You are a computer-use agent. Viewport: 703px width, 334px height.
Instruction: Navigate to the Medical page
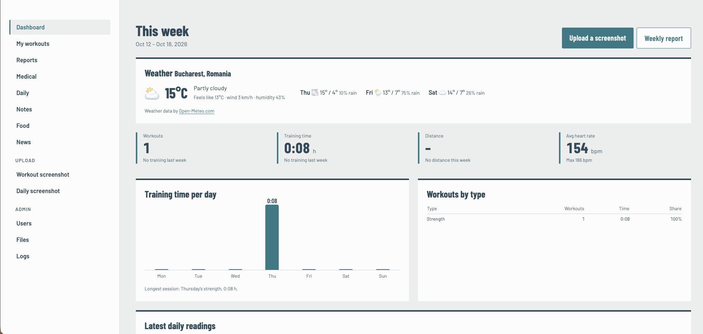coord(60,76)
